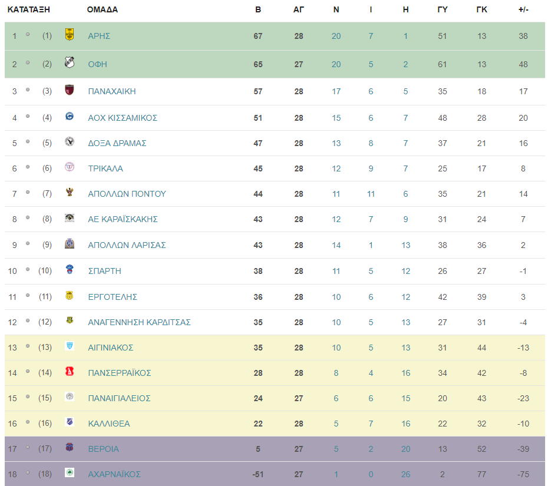Click the ΔΟΞΑ ΔΡΑΜΑΣ eagle crest

click(x=70, y=141)
